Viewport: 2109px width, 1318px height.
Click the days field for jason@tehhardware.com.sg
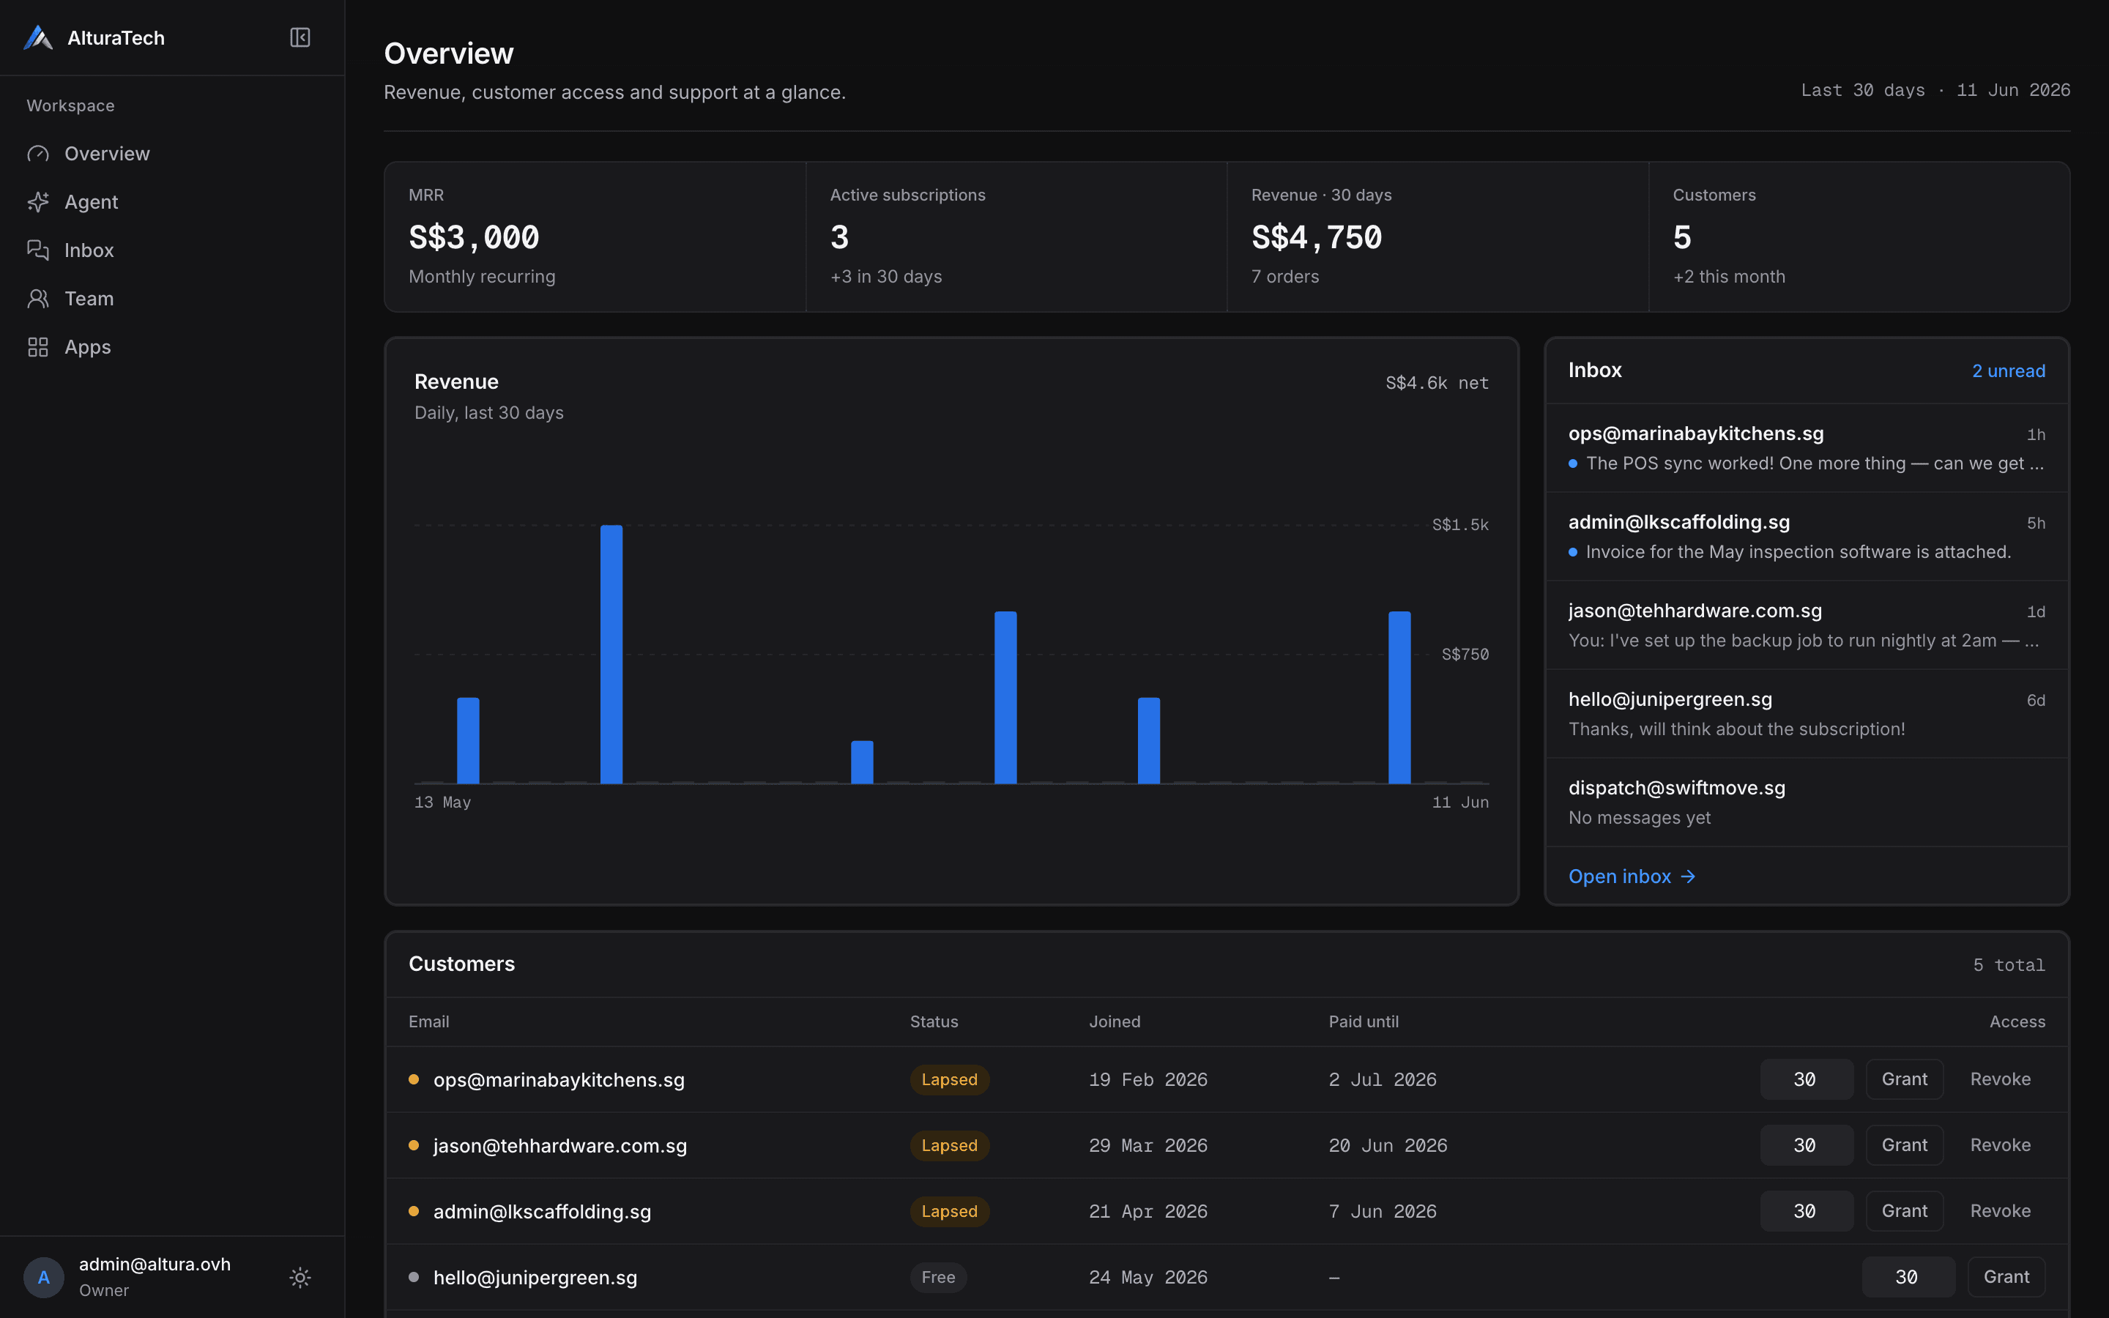[x=1807, y=1144]
